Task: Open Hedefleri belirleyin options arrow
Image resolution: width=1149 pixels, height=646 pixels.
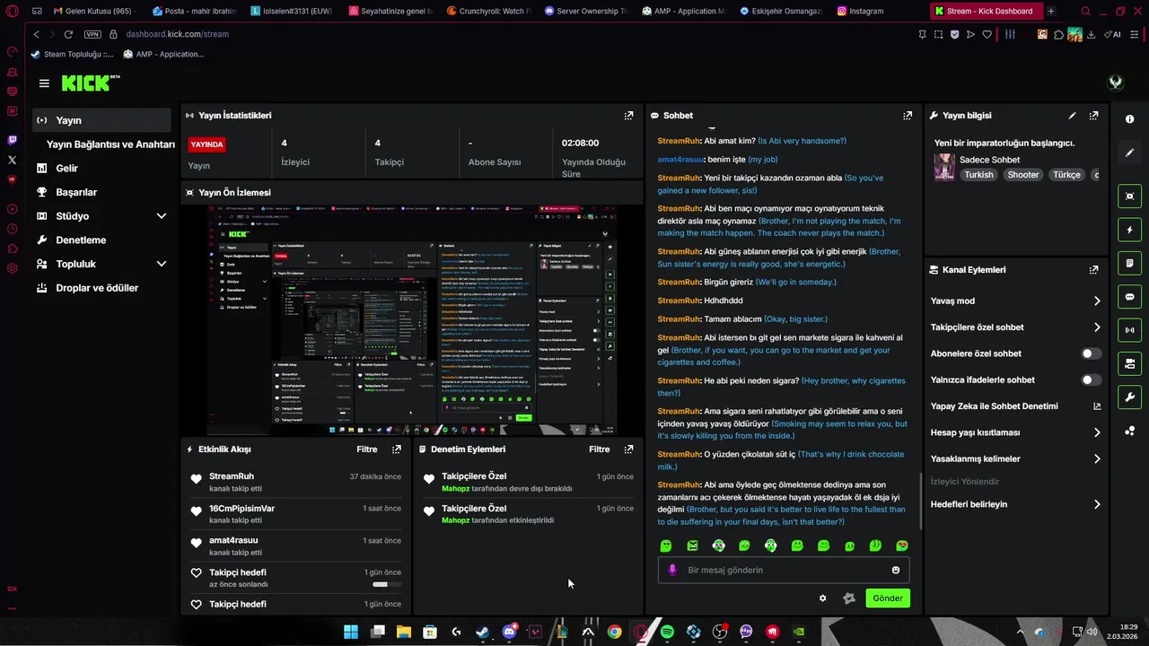Action: point(1097,504)
